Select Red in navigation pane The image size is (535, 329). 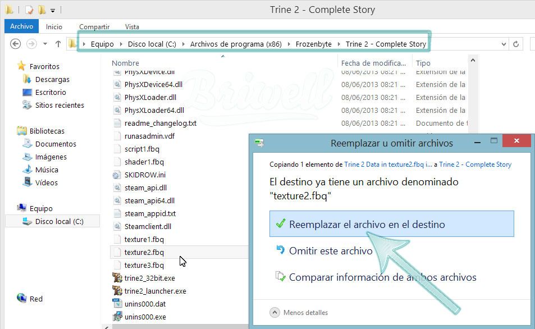[x=36, y=299]
